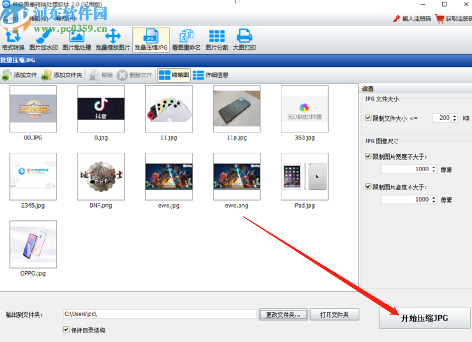Toggle 限制图片高度不大于 checkbox

coord(368,186)
